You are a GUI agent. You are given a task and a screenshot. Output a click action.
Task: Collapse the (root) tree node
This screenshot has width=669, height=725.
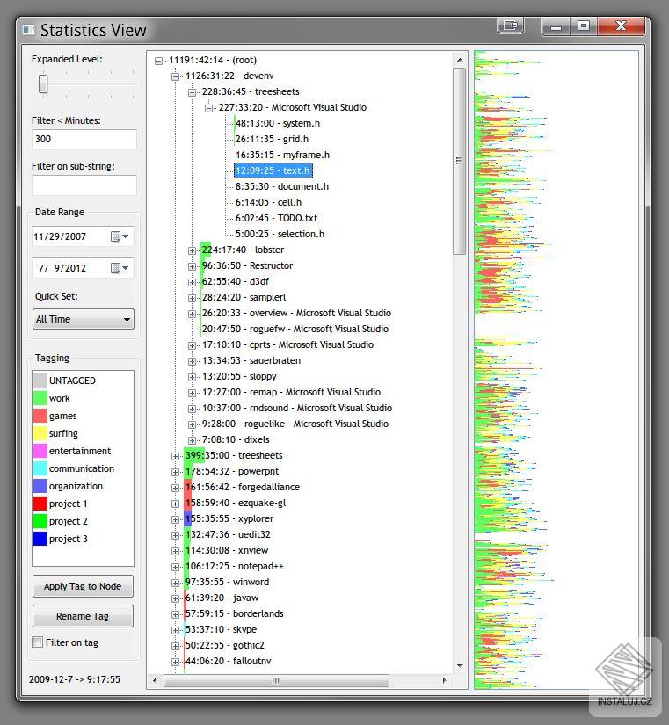click(159, 61)
